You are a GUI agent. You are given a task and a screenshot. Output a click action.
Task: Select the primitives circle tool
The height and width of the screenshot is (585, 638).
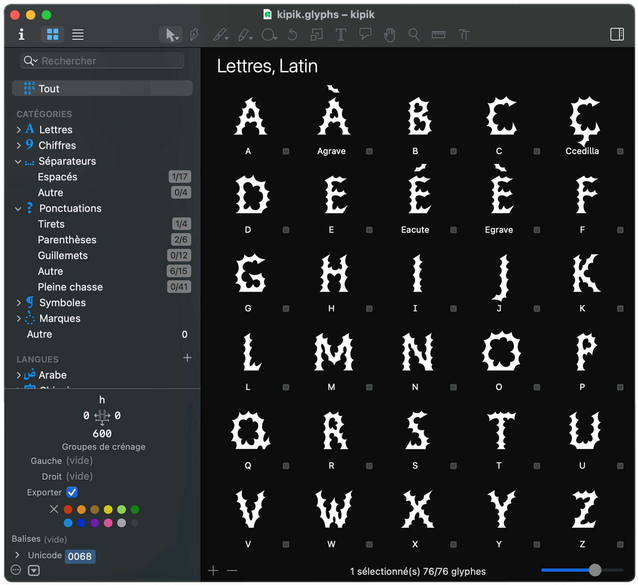pos(269,35)
